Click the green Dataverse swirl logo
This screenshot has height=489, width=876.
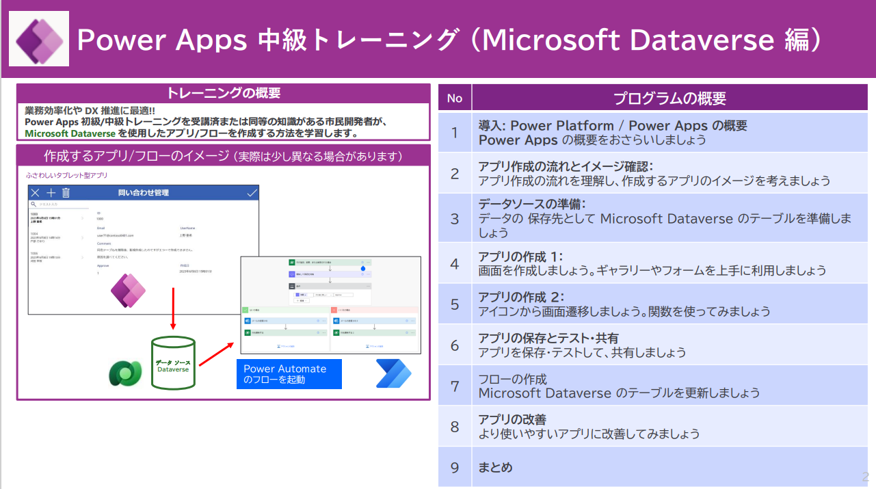[x=125, y=373]
